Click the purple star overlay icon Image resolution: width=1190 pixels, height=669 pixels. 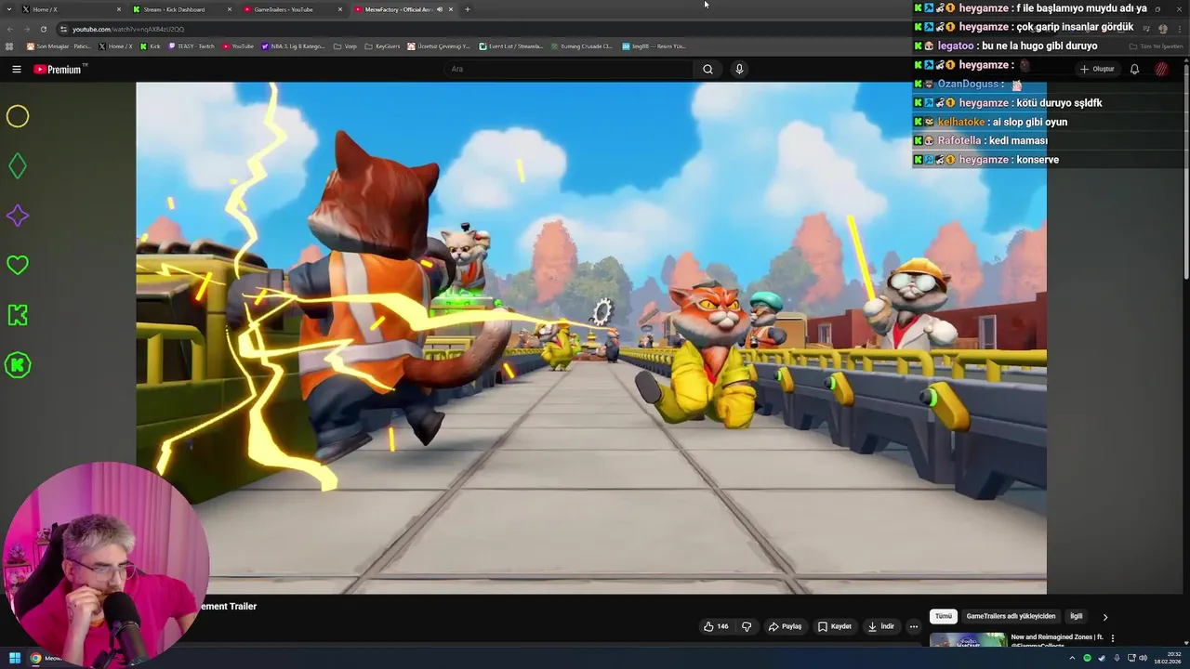18,216
